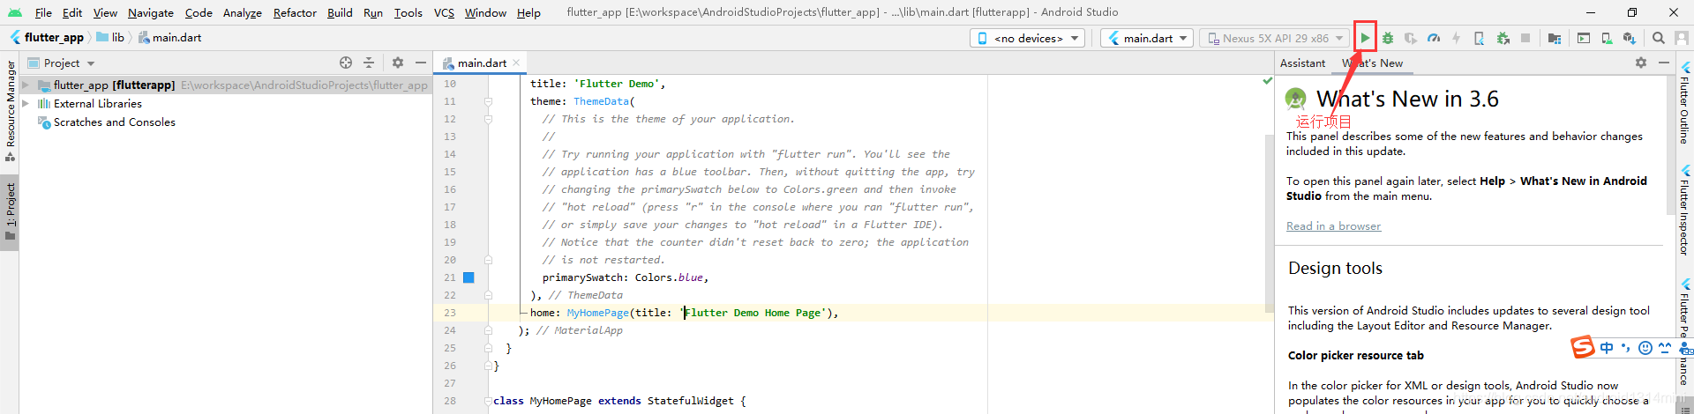
Task: Open the Nexus 5X API 29 x86 dropdown
Action: 1276,38
